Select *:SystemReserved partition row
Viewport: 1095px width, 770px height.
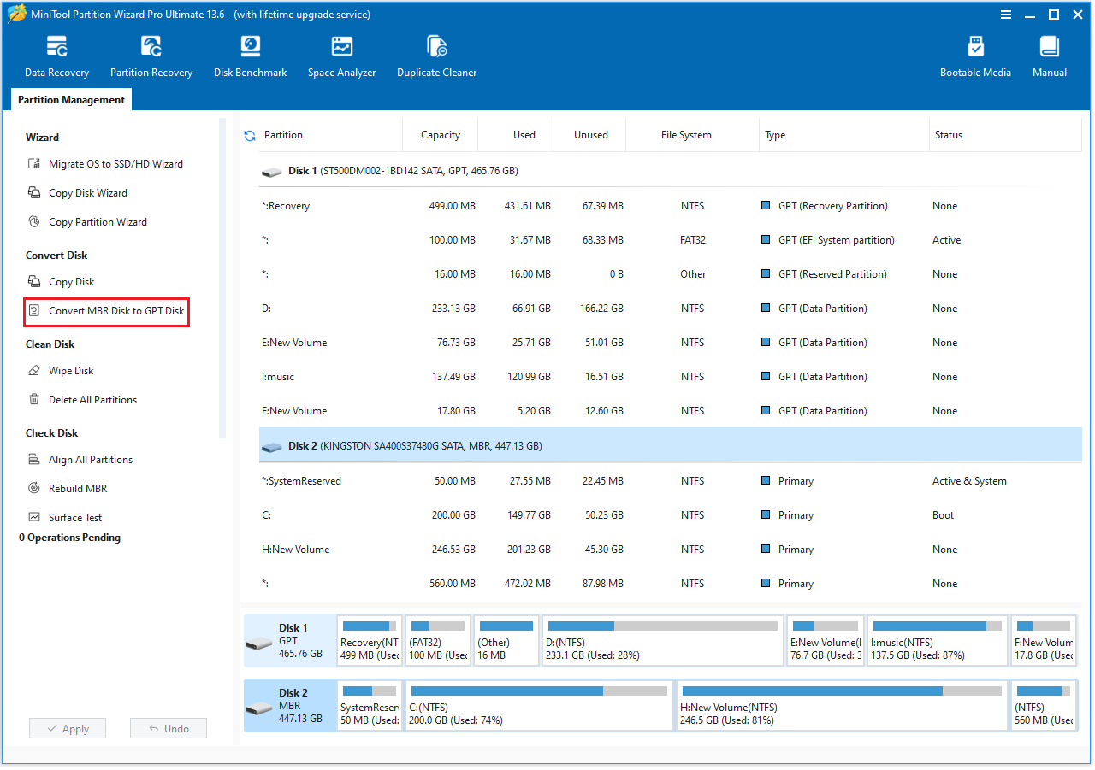[670, 481]
